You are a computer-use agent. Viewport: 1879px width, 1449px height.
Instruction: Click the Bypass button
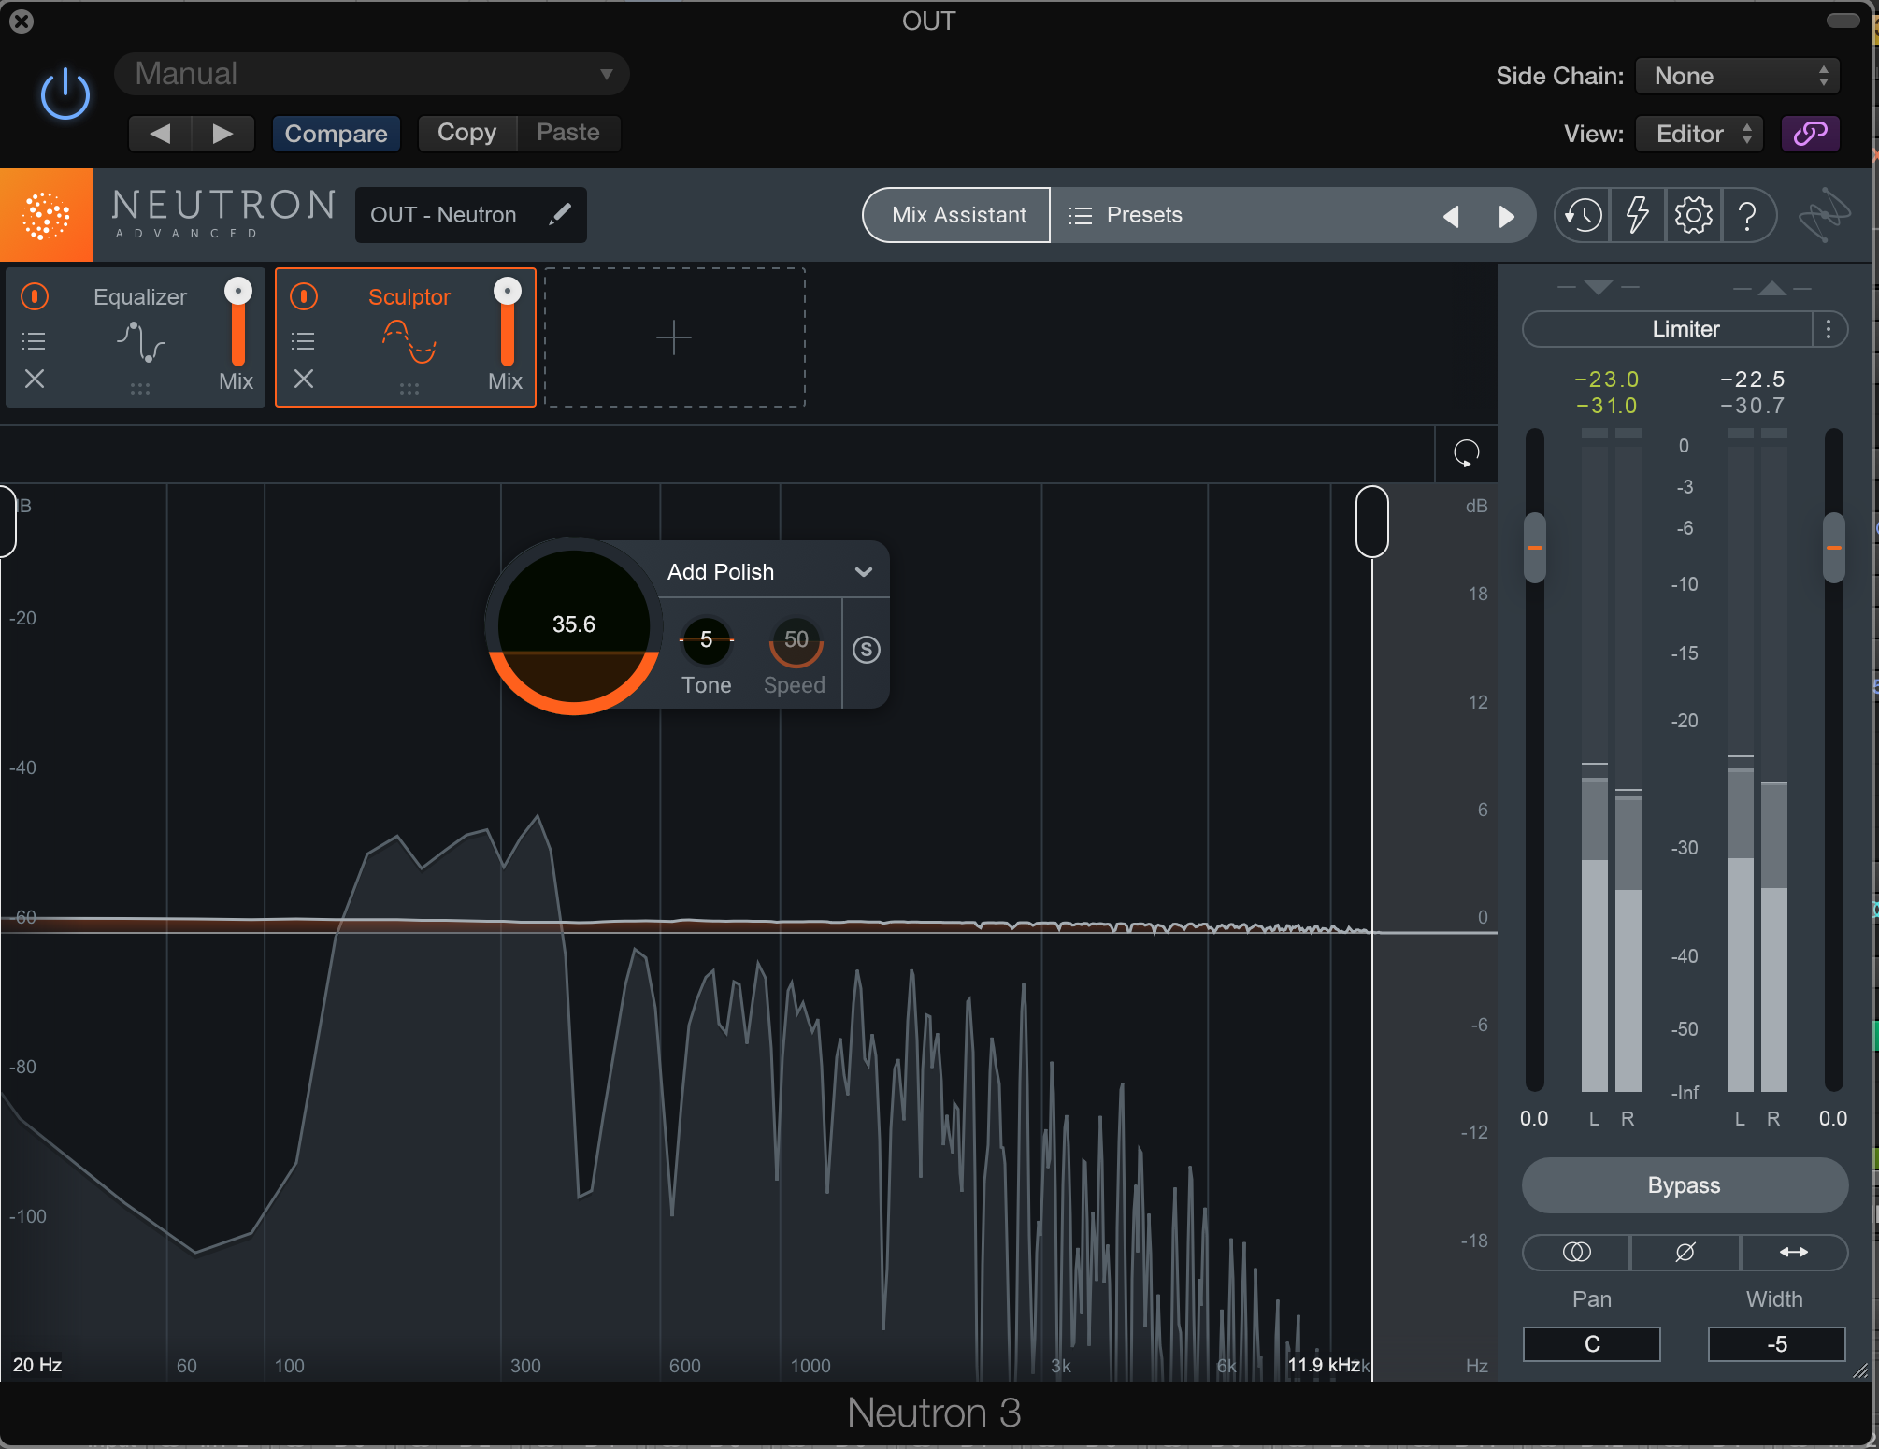(1685, 1185)
